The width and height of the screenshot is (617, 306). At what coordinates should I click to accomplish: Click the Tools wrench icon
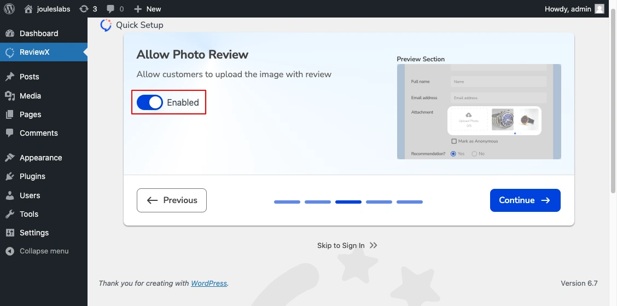click(x=10, y=214)
